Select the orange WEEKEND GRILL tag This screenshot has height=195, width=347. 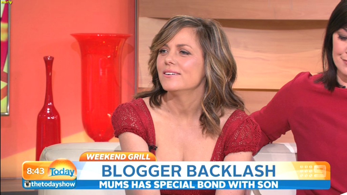click(x=118, y=157)
